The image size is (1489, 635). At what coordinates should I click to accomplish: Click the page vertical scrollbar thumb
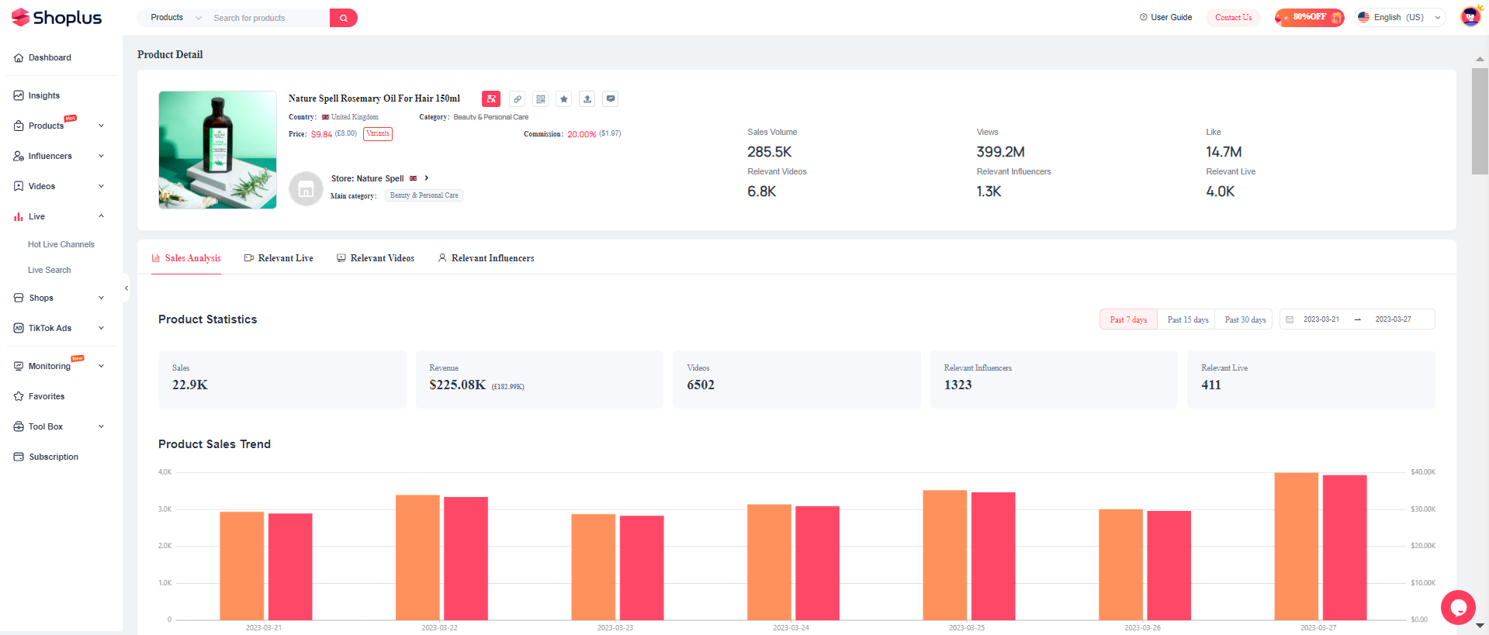[x=1480, y=121]
